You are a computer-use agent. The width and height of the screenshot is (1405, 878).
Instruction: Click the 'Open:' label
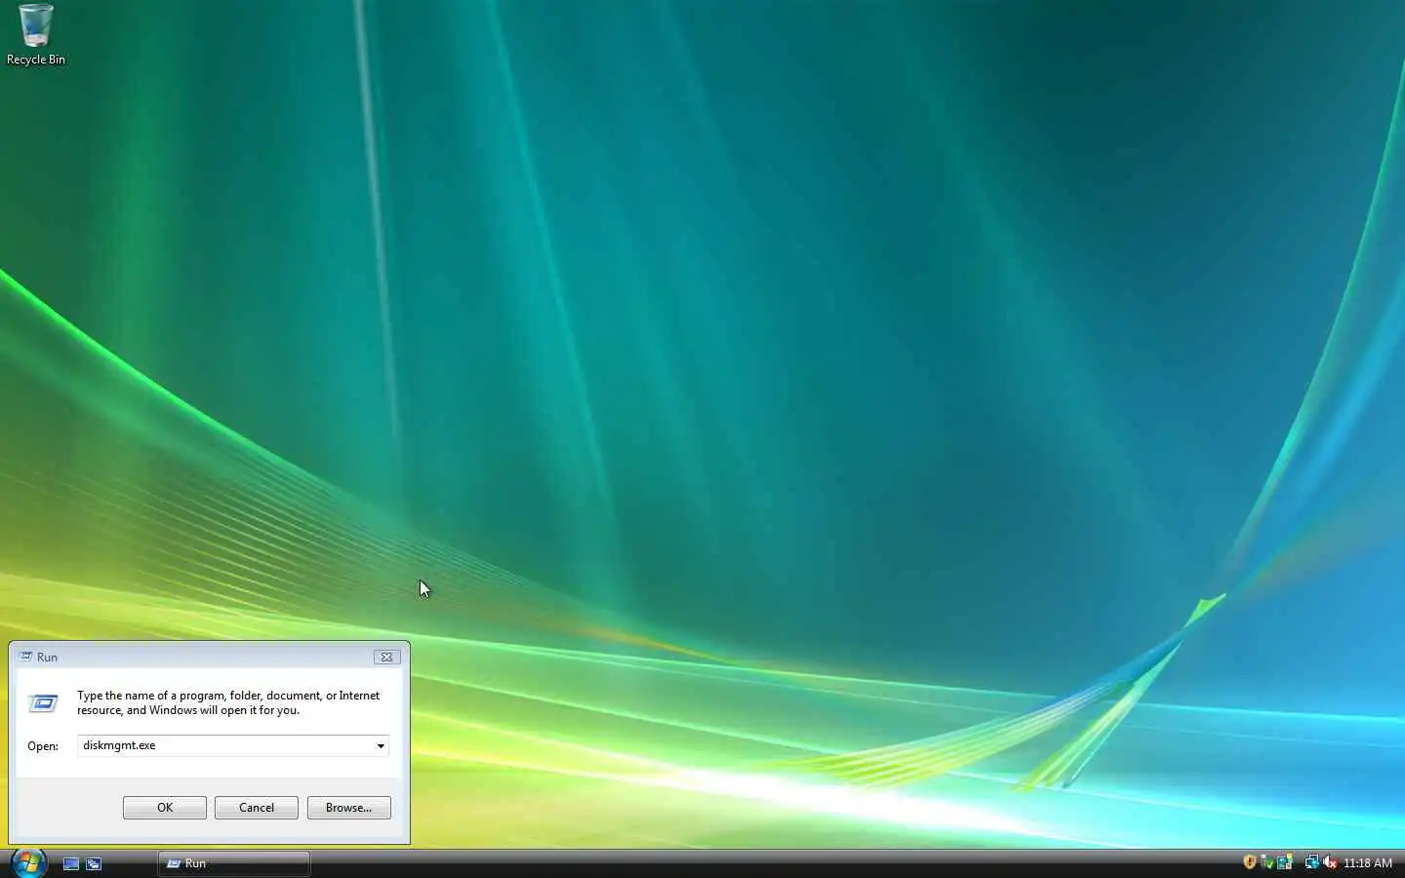click(x=43, y=746)
